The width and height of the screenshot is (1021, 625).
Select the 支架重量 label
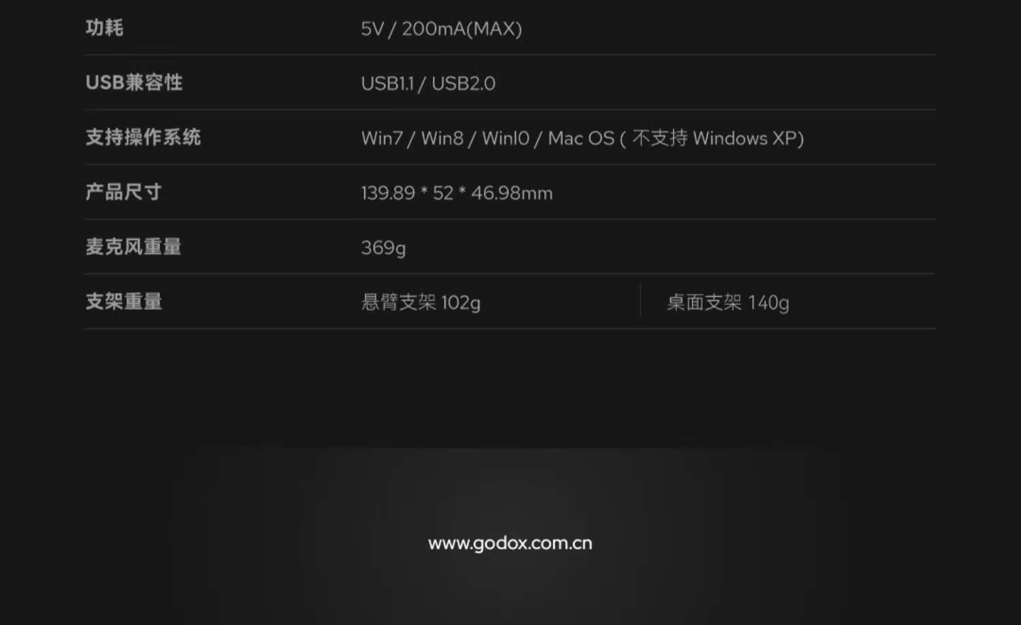click(x=123, y=301)
